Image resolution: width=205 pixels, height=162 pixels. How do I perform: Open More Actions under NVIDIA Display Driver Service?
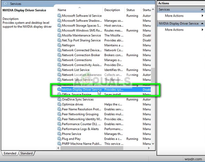174,30
